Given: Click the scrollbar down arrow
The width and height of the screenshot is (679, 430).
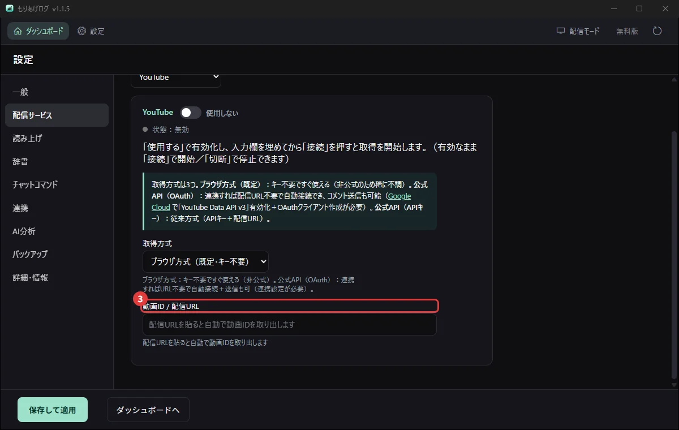Looking at the screenshot, I should tap(673, 385).
